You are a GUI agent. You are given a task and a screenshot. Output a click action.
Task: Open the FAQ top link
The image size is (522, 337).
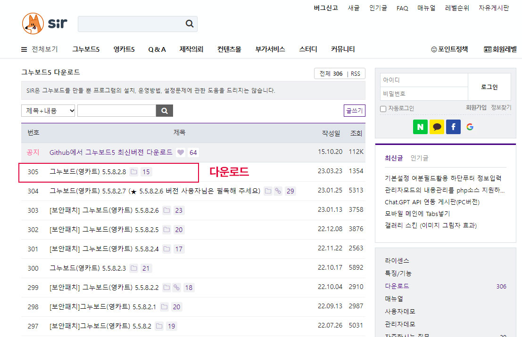pos(402,8)
